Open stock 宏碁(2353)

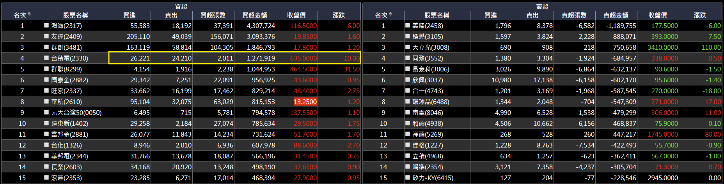click(66, 178)
